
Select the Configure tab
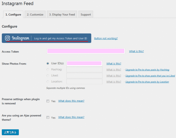[13, 15]
